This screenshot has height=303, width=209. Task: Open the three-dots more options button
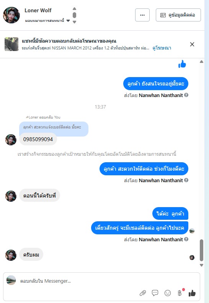pyautogui.click(x=142, y=15)
